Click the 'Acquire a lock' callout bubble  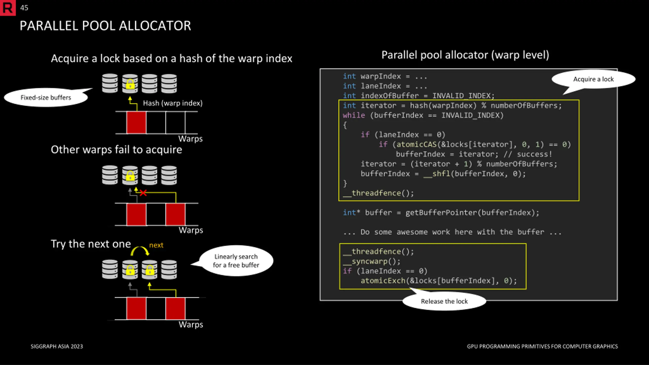click(x=593, y=79)
